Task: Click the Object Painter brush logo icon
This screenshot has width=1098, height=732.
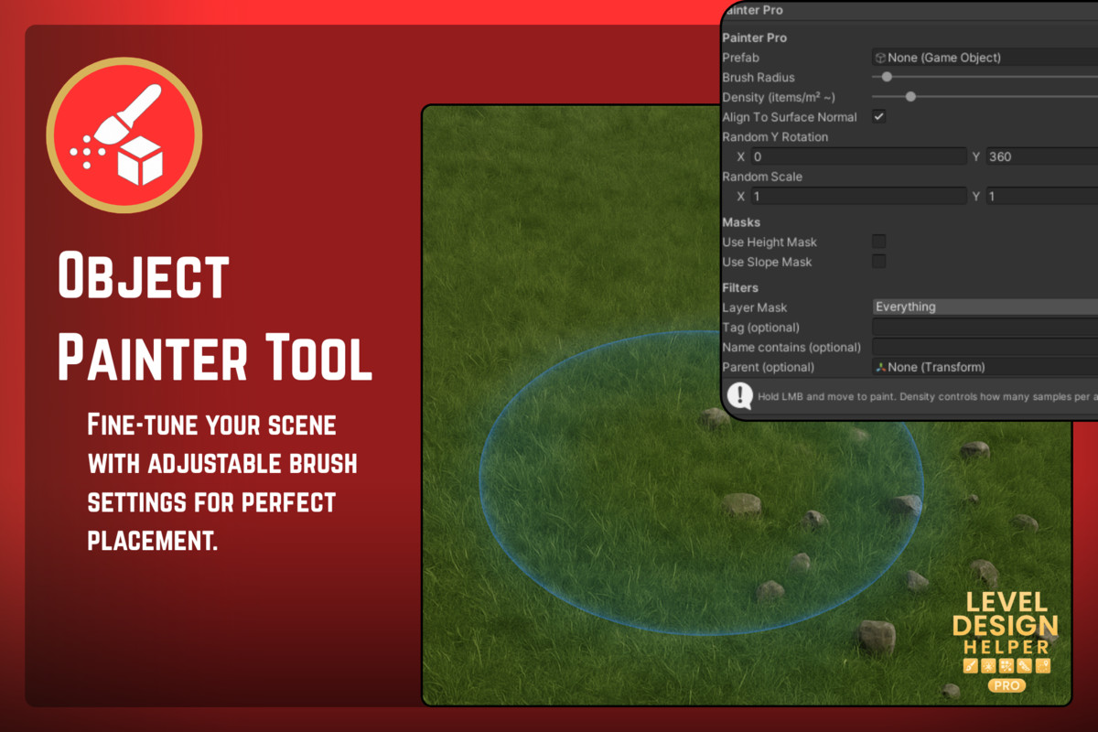Action: (124, 134)
